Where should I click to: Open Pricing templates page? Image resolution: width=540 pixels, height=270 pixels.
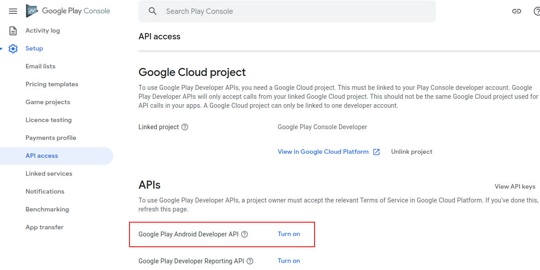[x=52, y=84]
